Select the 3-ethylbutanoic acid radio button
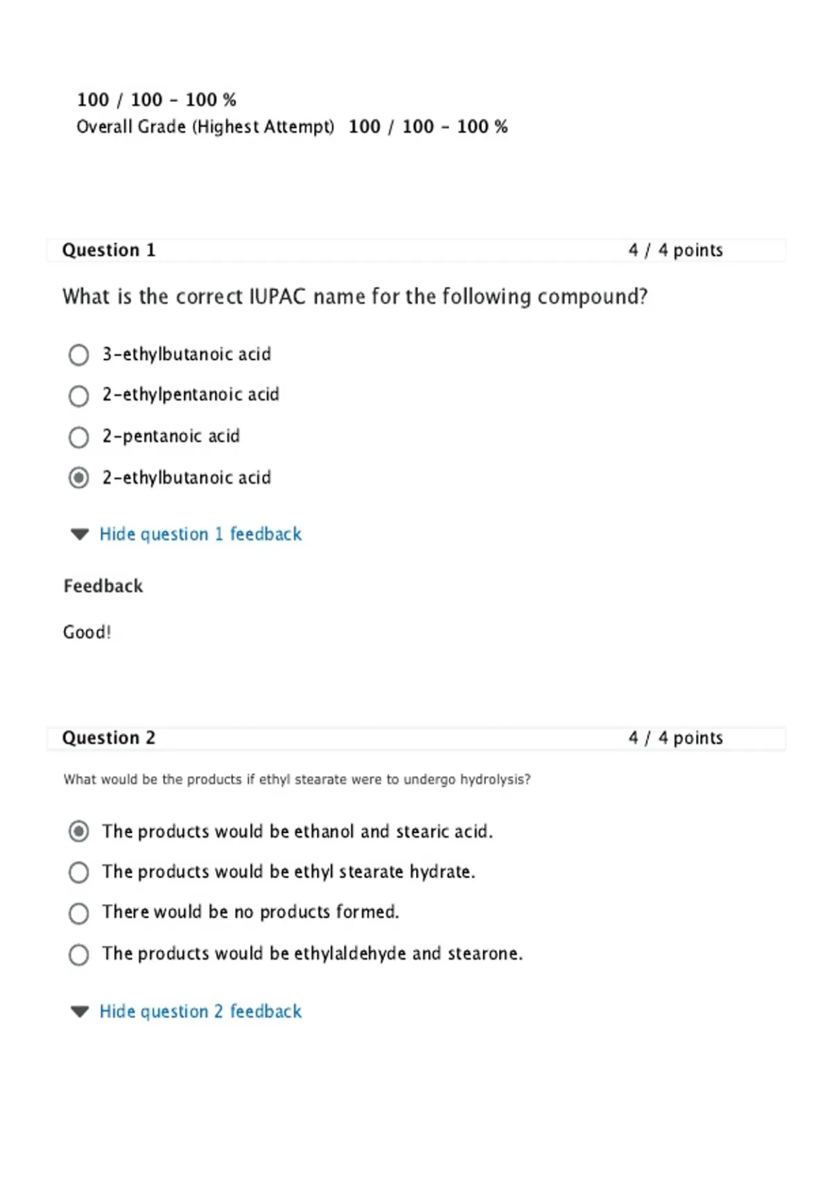This screenshot has width=832, height=1178. 78,355
